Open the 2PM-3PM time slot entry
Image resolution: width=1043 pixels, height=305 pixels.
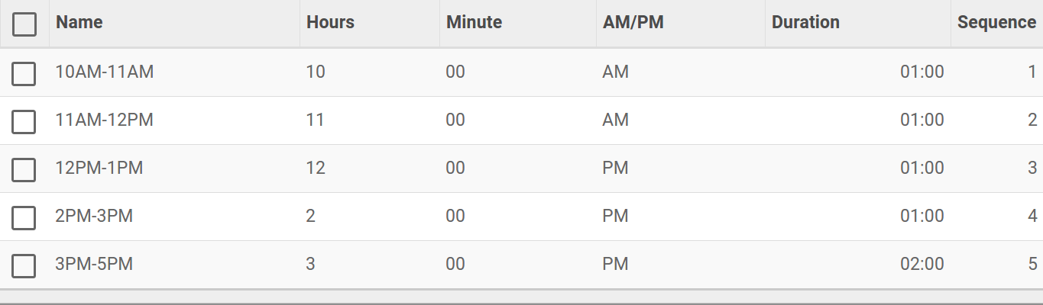[95, 217]
